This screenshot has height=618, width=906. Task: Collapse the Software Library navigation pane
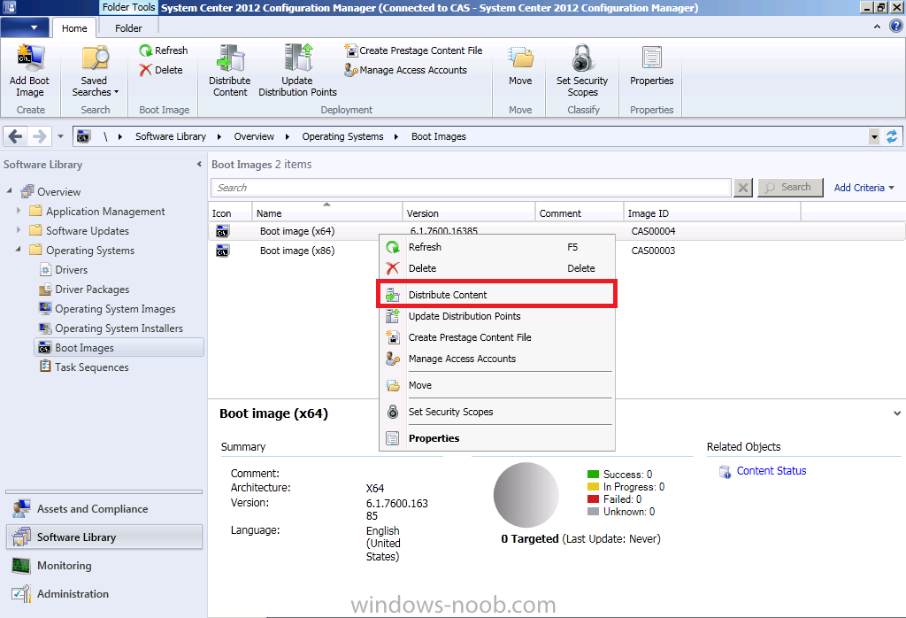pos(199,164)
